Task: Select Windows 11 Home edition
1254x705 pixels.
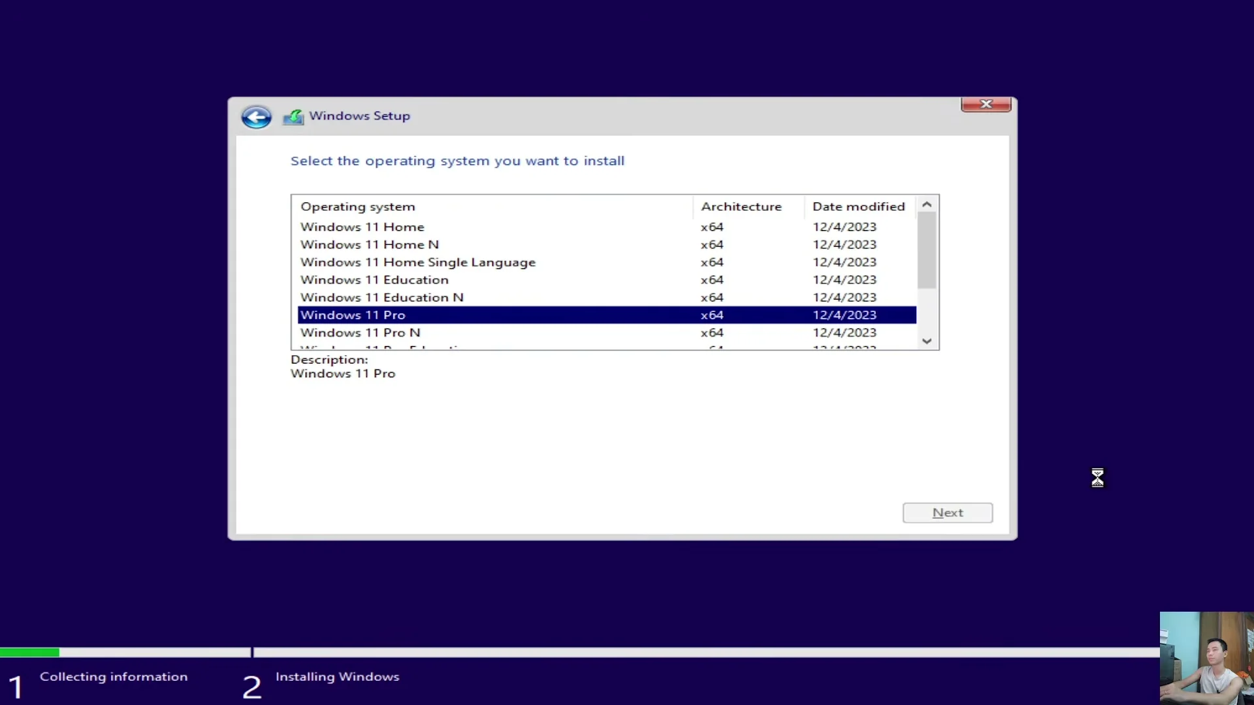Action: pos(607,227)
